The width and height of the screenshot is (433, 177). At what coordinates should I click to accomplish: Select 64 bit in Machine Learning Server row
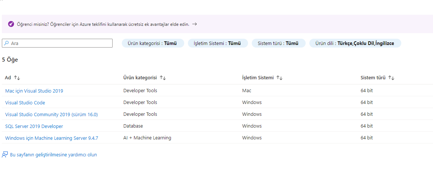click(367, 138)
